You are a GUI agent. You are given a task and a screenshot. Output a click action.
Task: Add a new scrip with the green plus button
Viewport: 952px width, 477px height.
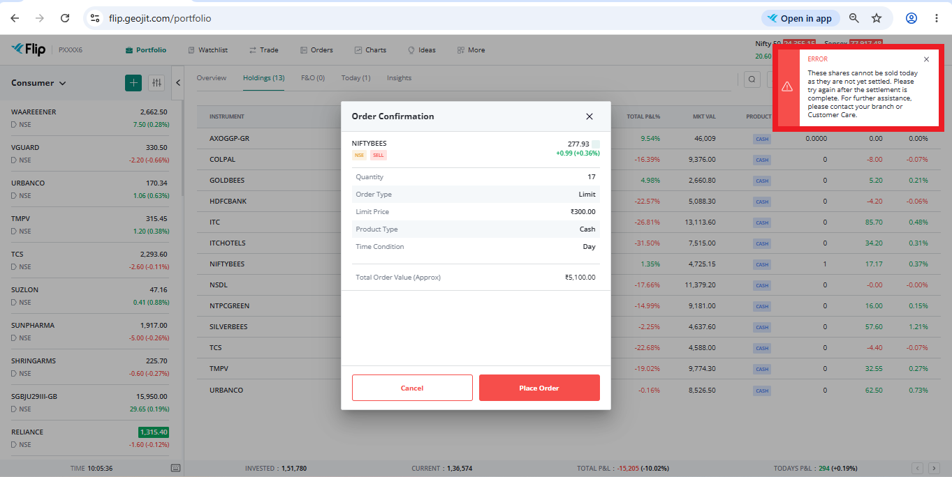(x=133, y=83)
